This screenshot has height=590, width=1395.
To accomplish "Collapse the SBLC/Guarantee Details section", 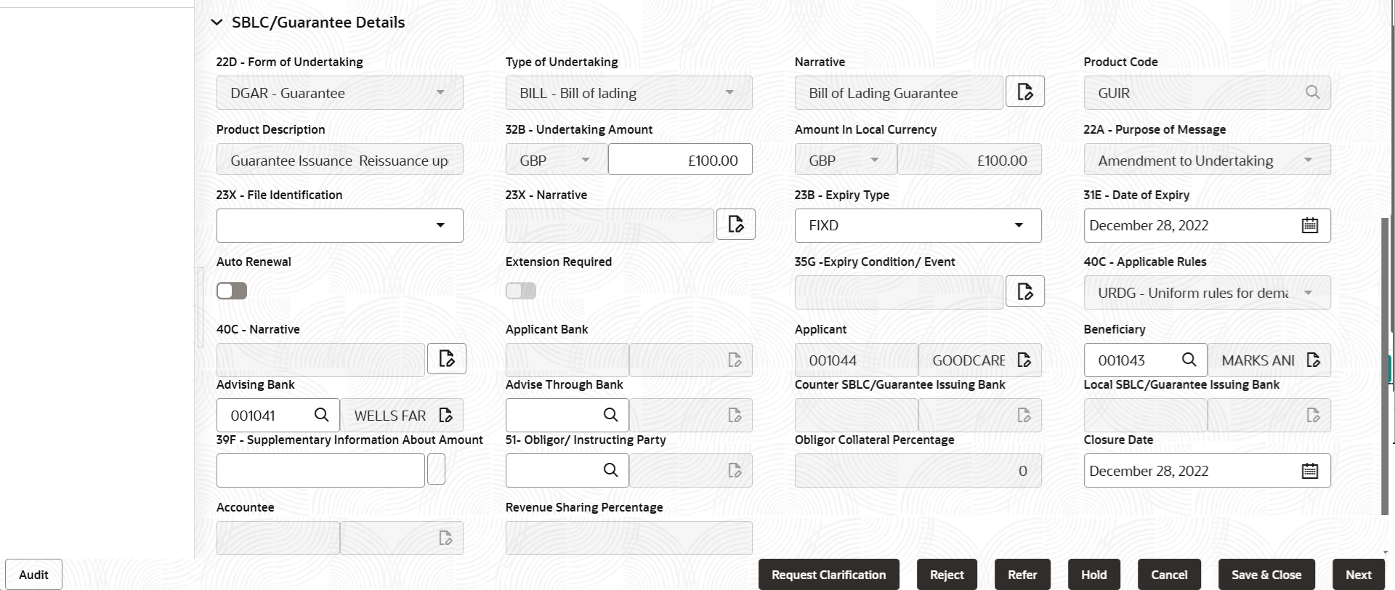I will pyautogui.click(x=216, y=23).
